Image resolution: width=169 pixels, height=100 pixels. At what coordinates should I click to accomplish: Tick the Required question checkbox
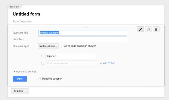click(x=40, y=79)
